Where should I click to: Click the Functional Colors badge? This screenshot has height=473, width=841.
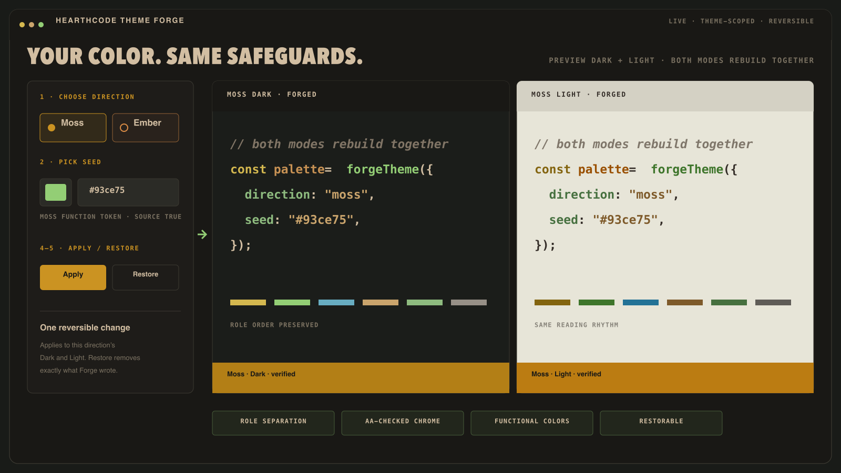pos(532,423)
